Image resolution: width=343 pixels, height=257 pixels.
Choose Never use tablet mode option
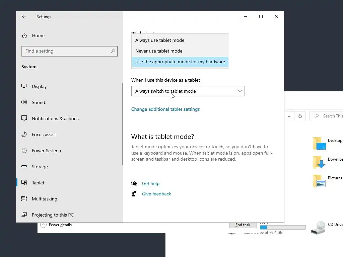coord(180,51)
